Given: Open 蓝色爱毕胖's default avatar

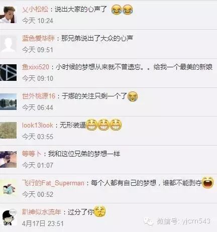Looking at the screenshot, I should tap(8, 44).
